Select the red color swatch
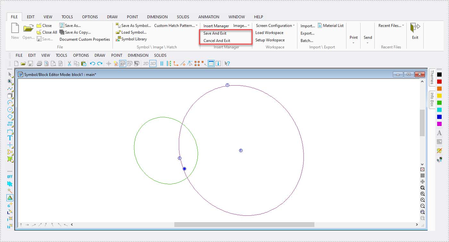 coord(439,82)
